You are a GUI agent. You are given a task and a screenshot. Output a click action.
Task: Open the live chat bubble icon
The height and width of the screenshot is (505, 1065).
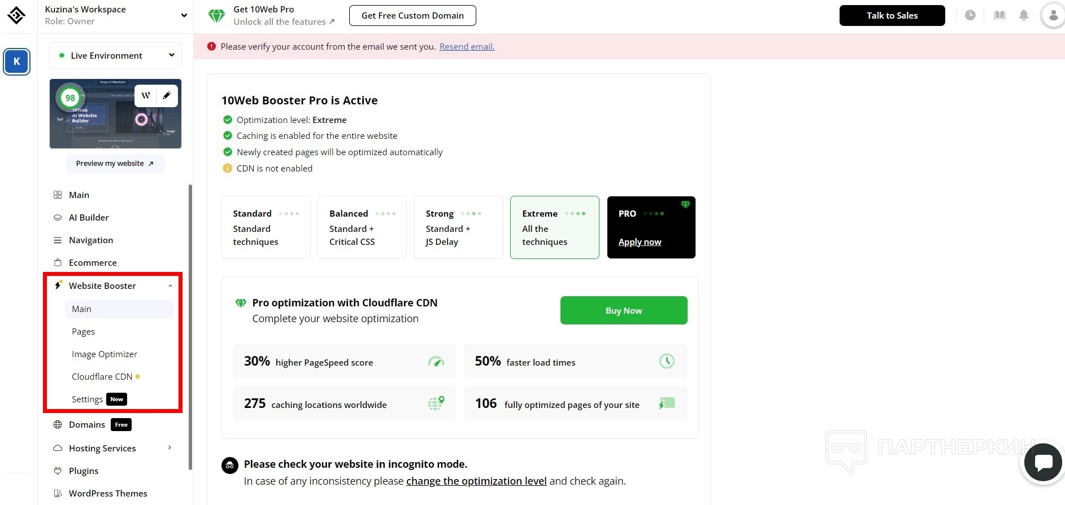(1043, 463)
